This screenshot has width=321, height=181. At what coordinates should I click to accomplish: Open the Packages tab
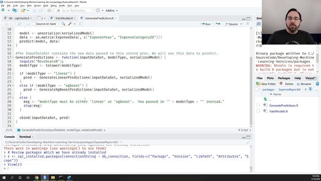click(284, 78)
